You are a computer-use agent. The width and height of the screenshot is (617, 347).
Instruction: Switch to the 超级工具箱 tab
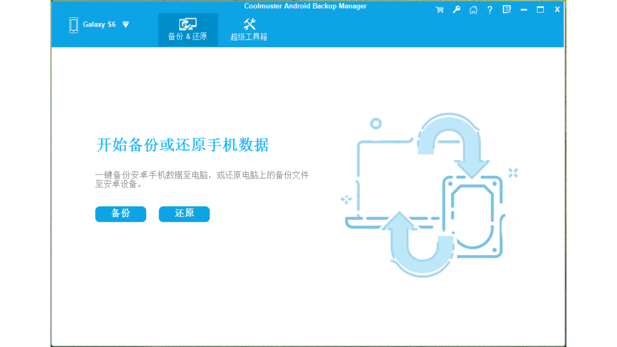click(x=250, y=29)
